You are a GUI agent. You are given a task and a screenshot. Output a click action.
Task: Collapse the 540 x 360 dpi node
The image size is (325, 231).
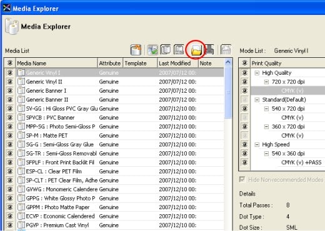click(266, 154)
